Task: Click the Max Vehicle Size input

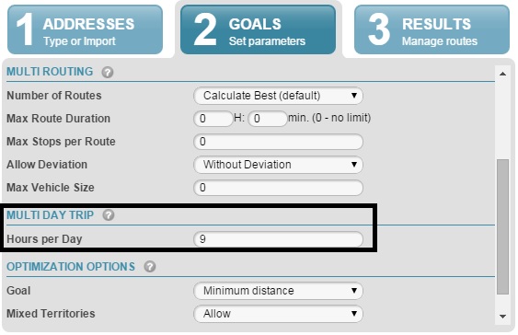Action: coord(278,188)
